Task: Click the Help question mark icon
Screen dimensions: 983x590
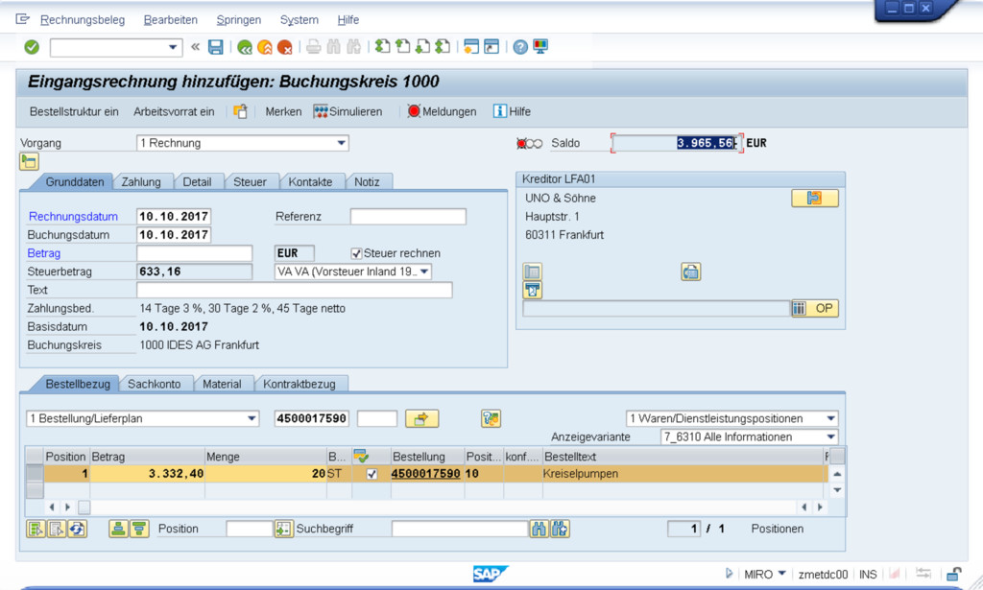Action: pyautogui.click(x=520, y=47)
